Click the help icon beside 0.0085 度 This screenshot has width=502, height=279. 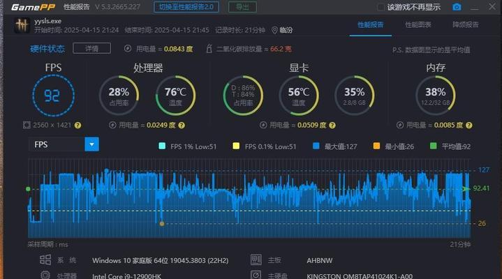[469, 125]
